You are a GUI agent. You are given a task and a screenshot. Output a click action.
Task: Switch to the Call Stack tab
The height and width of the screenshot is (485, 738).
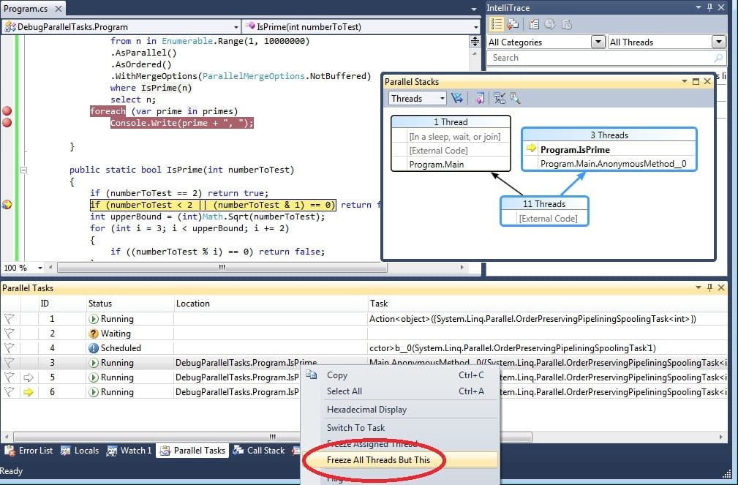pyautogui.click(x=259, y=451)
